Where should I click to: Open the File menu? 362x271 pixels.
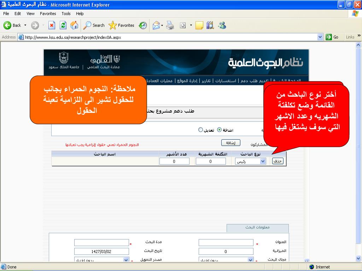[x=6, y=14]
